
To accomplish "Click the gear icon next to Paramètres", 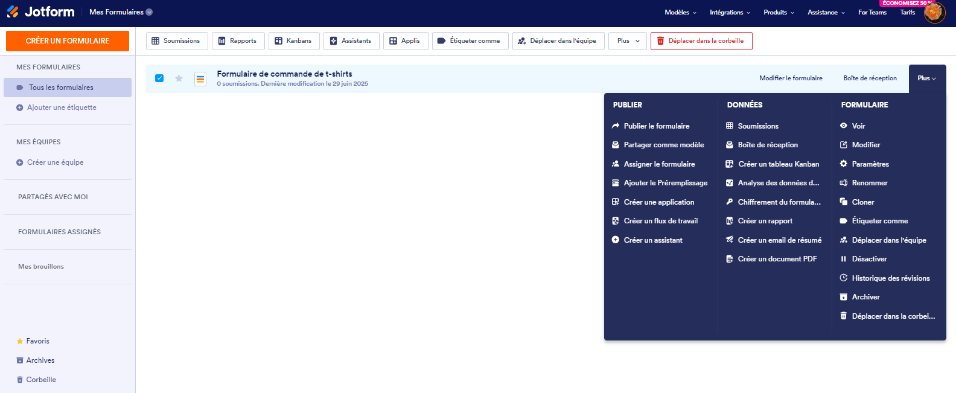I will 844,164.
